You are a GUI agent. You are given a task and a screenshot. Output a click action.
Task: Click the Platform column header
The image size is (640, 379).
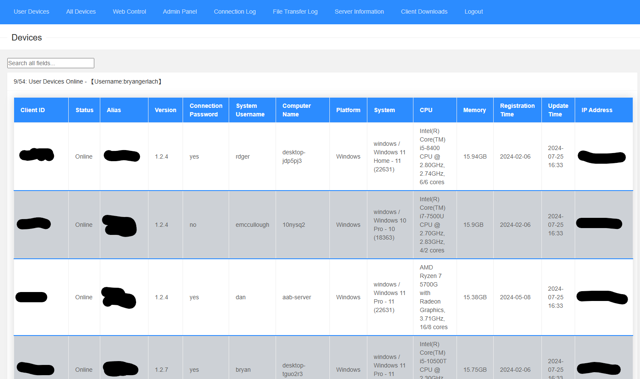[x=348, y=110]
